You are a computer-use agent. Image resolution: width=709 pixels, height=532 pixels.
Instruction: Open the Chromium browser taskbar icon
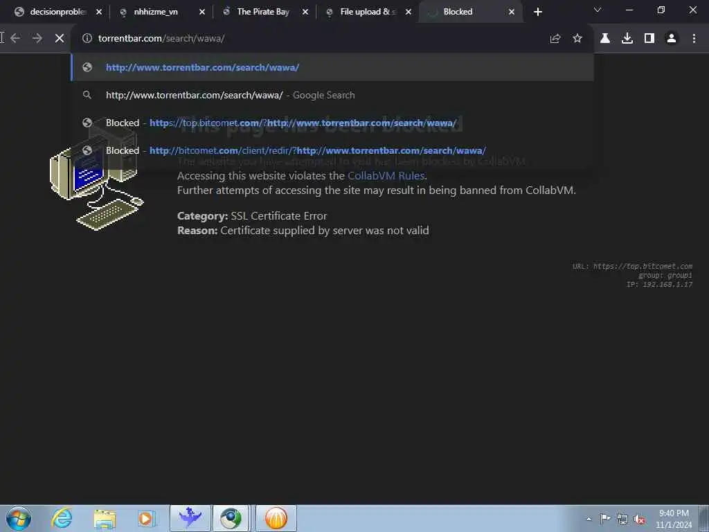(231, 518)
